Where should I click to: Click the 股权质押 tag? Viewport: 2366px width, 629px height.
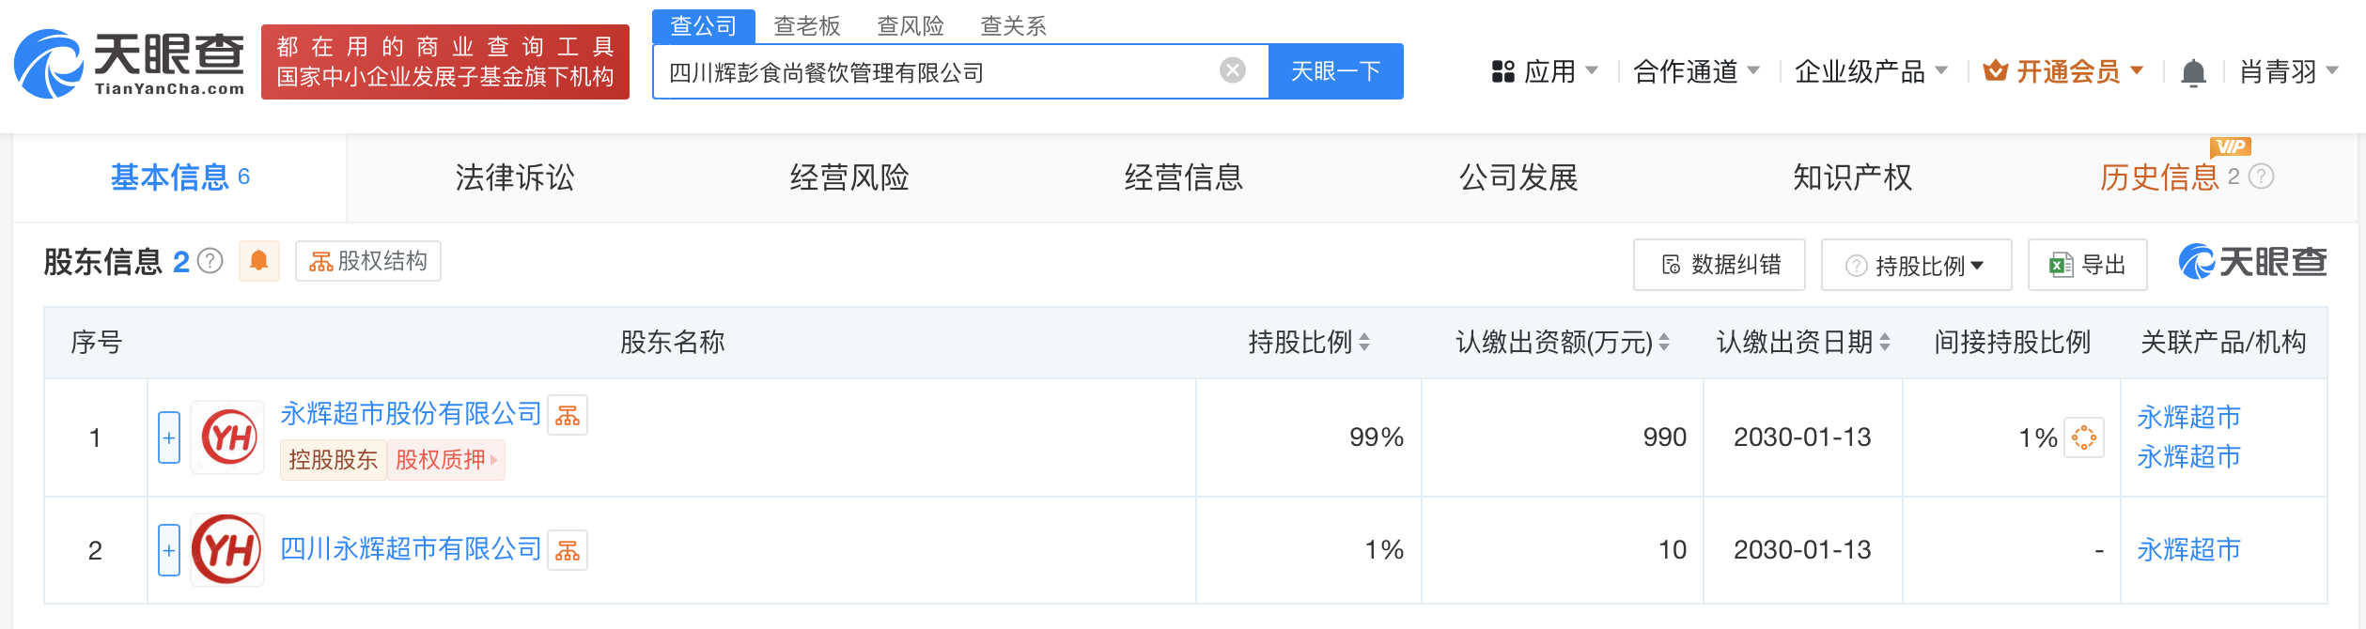446,460
